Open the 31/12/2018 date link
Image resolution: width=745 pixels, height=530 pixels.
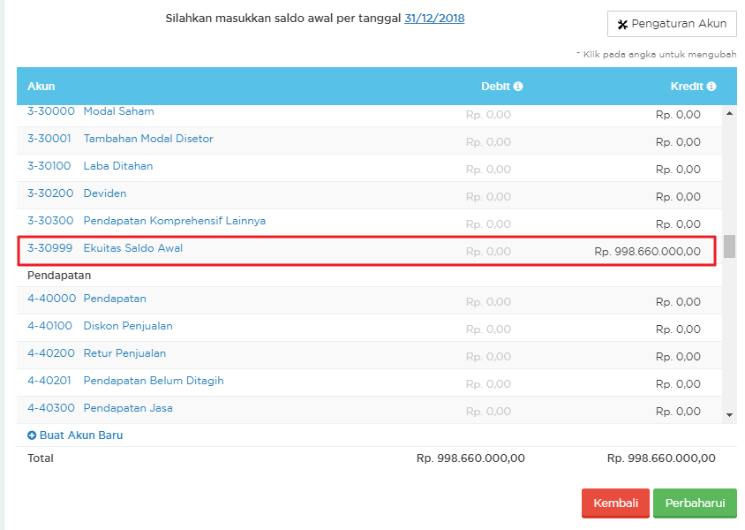[x=434, y=19]
